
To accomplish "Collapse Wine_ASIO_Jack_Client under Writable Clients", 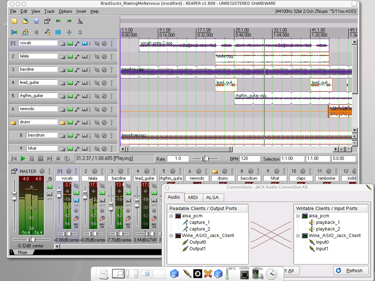I will pos(298,236).
